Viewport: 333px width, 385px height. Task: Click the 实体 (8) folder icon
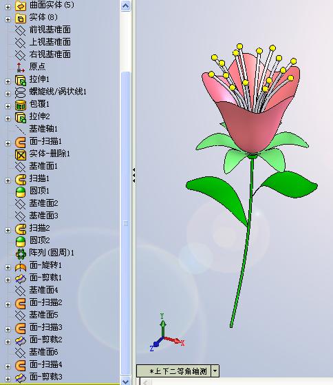pyautogui.click(x=21, y=18)
